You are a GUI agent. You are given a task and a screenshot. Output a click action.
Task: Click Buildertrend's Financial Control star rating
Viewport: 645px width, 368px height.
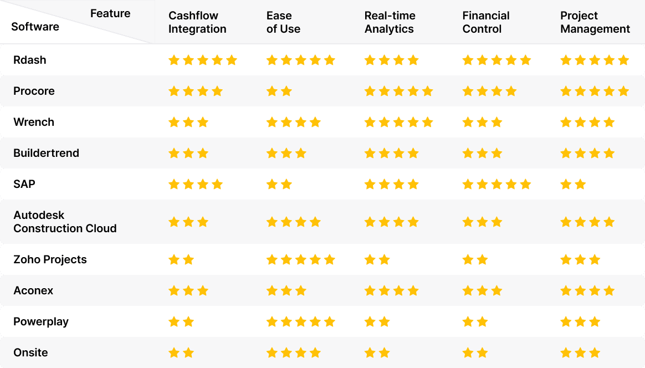coord(482,153)
